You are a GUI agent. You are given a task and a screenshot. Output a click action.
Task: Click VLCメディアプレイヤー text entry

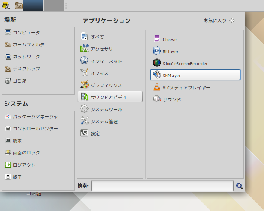coord(187,88)
